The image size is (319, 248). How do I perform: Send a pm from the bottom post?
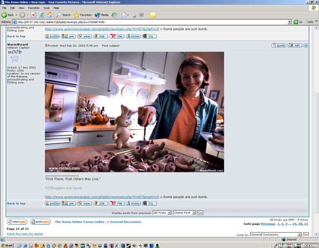(68, 203)
